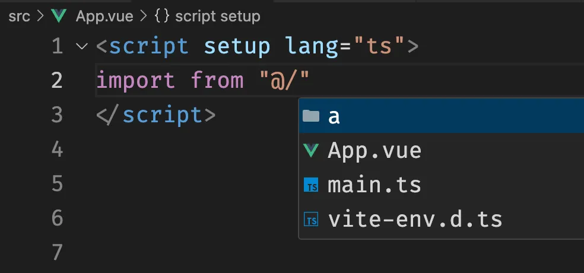584x273 pixels.
Task: Open the src breadcrumb segment
Action: pyautogui.click(x=19, y=16)
